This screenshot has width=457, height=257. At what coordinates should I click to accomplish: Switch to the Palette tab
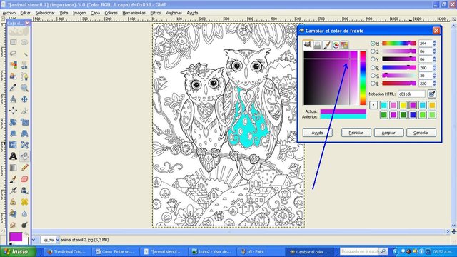point(344,45)
